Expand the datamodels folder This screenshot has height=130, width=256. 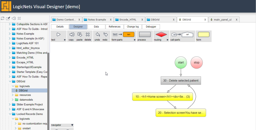[13, 100]
